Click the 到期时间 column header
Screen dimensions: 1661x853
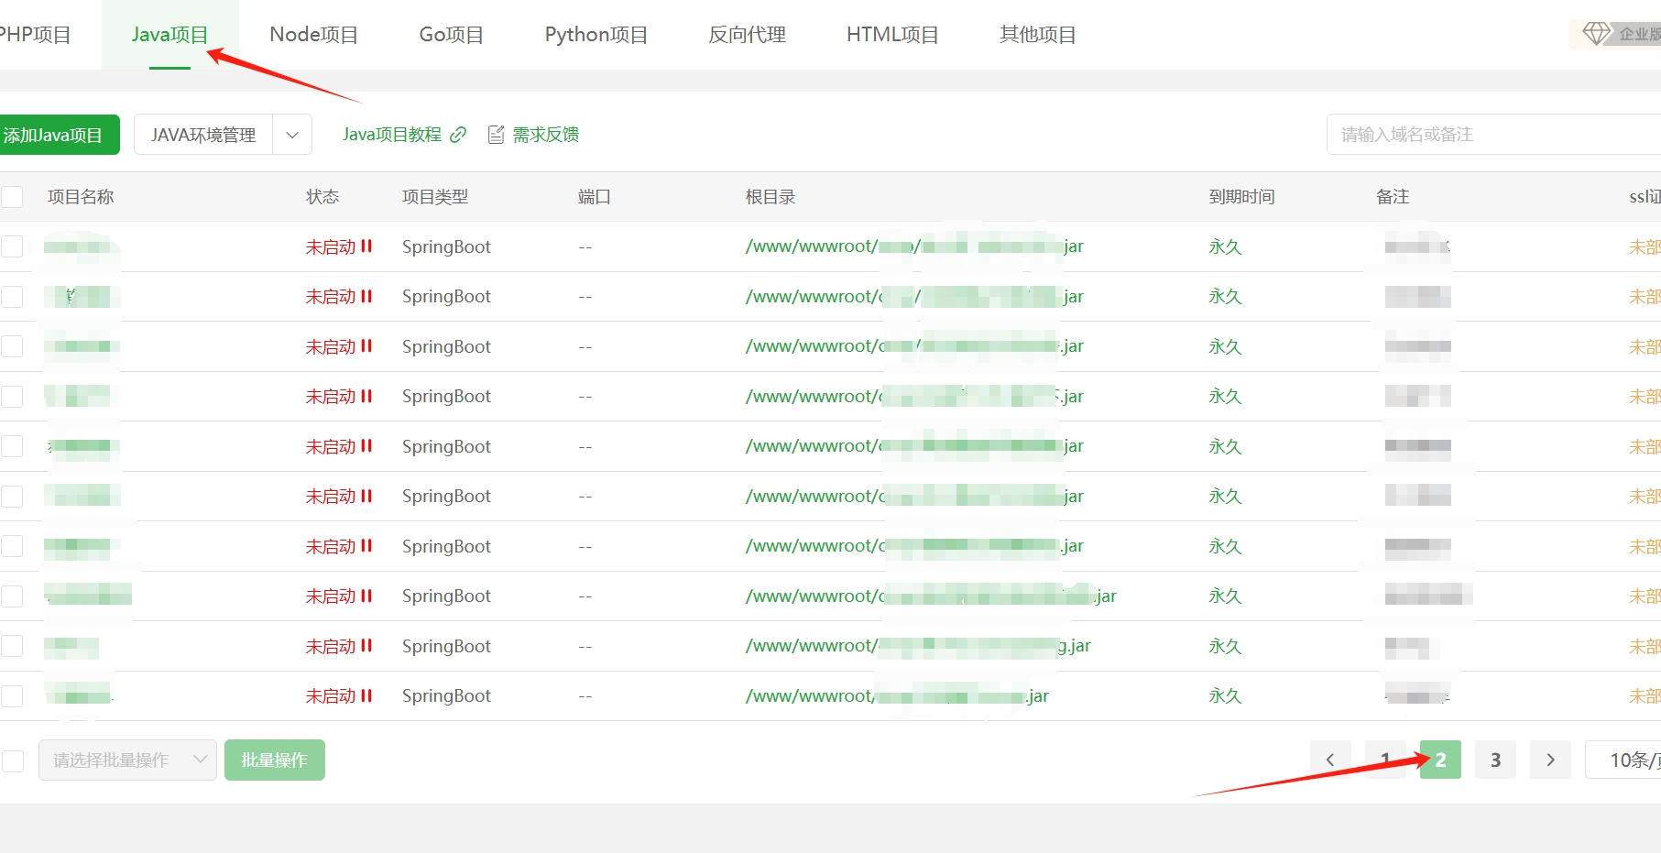pos(1241,197)
